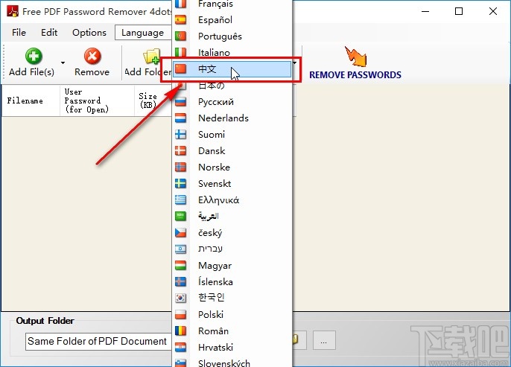Viewport: 511px width, 367px height.
Task: Click the Romanian flag icon
Action: tap(180, 331)
